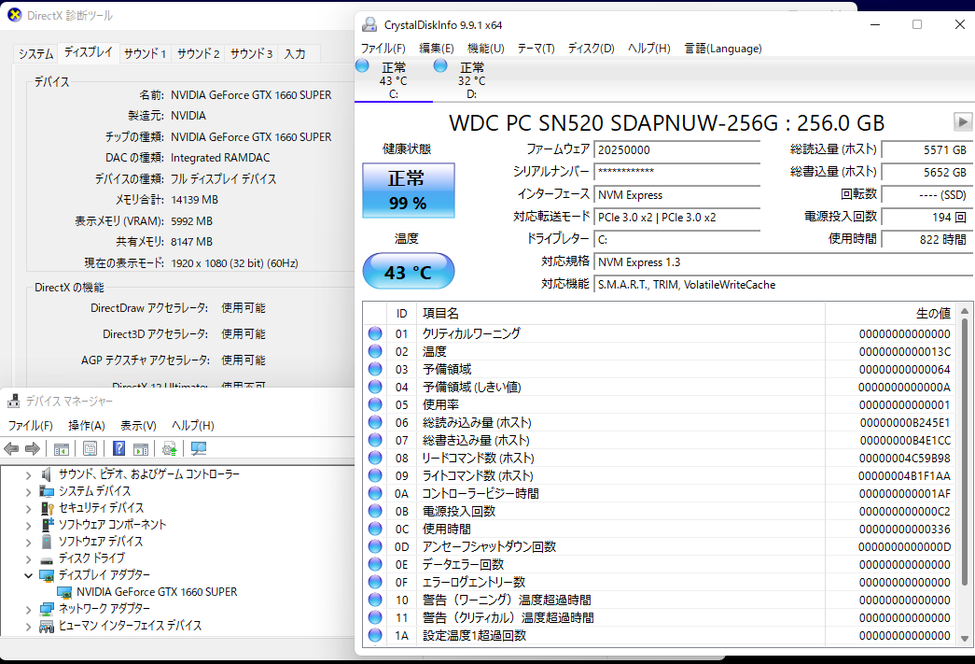Click Back arrow in Device Manager toolbar
Screen dimensions: 975x664
11,448
